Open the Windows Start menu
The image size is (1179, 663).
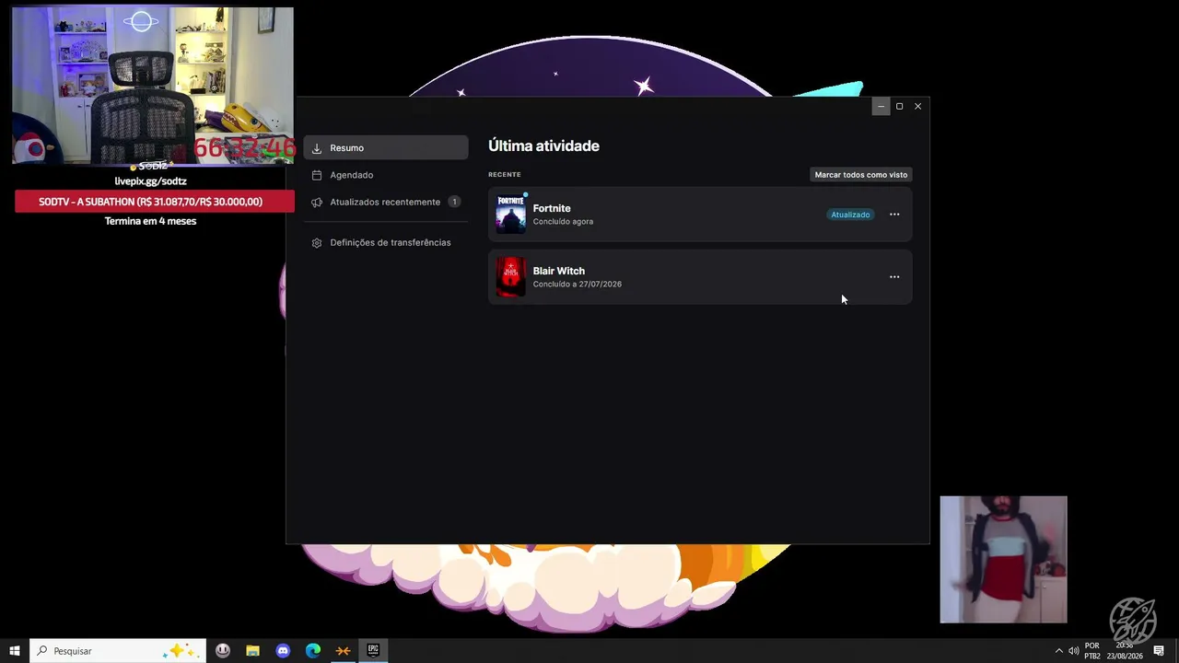(x=15, y=651)
